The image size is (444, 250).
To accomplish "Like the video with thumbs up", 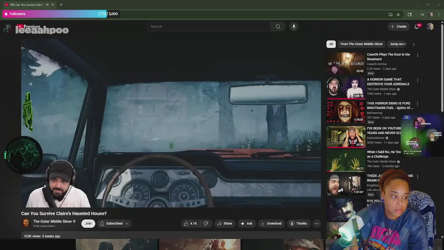I will (x=190, y=224).
